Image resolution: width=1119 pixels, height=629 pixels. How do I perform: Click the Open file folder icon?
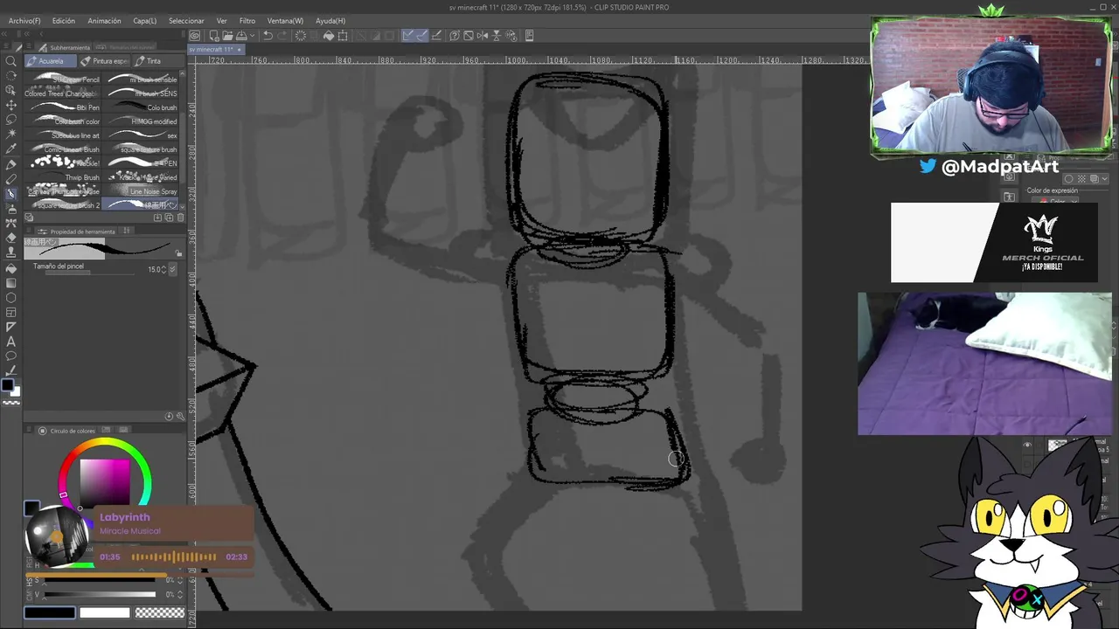pyautogui.click(x=227, y=36)
